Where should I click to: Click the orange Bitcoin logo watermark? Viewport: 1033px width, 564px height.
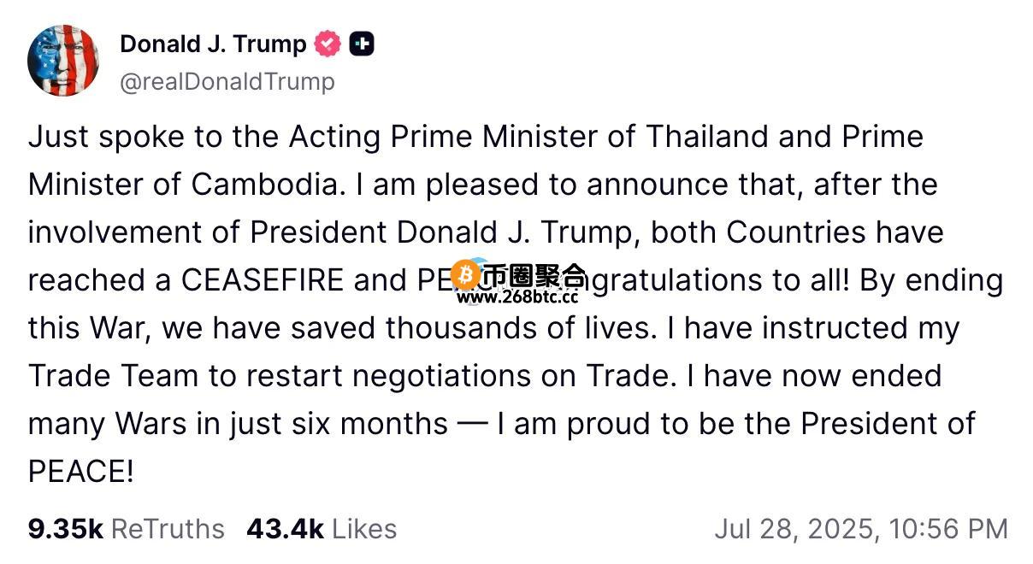click(466, 274)
